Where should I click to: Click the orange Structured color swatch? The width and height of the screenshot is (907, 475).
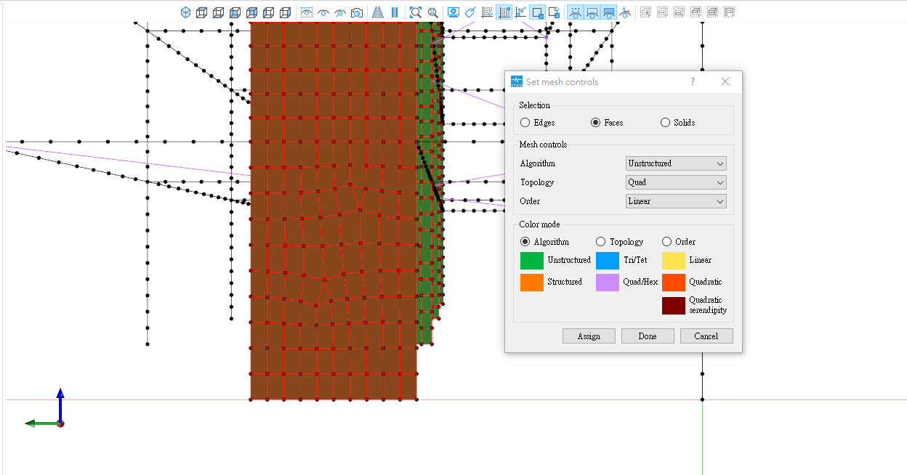point(532,283)
